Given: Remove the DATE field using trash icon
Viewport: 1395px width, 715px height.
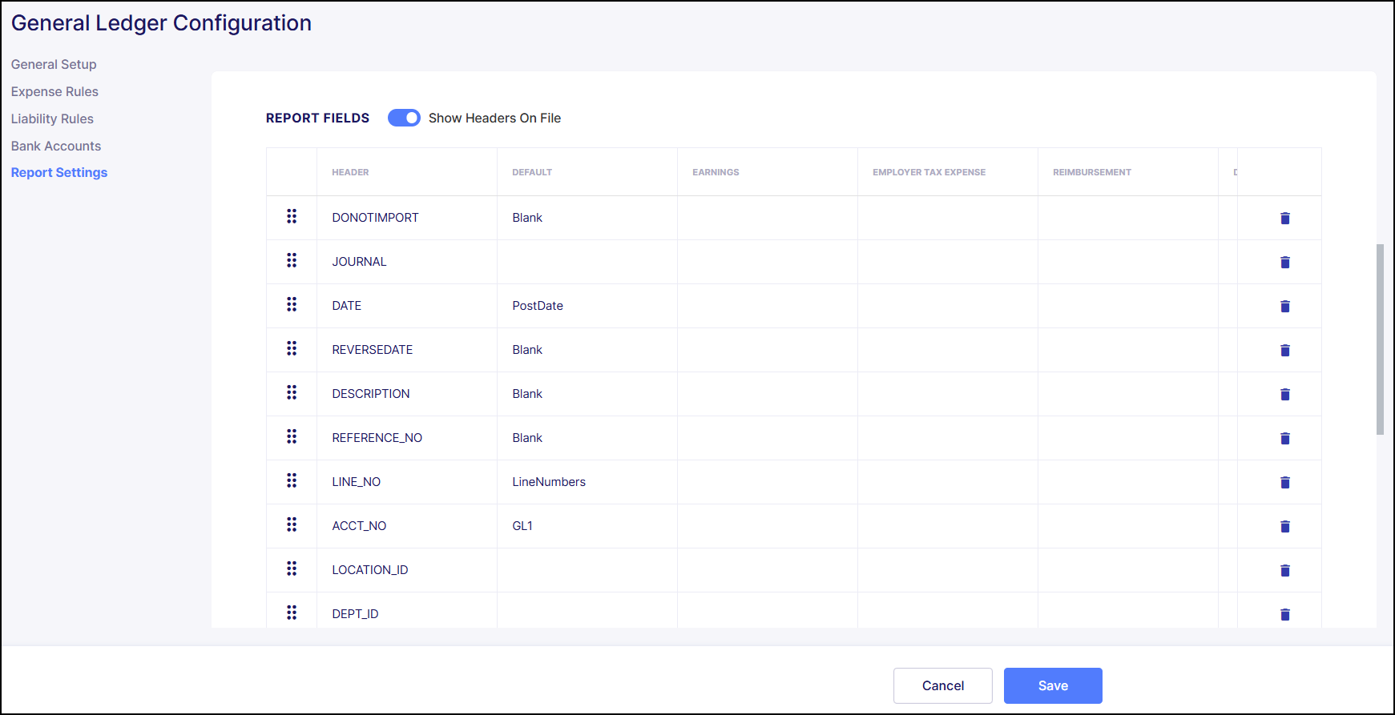Looking at the screenshot, I should [1284, 306].
